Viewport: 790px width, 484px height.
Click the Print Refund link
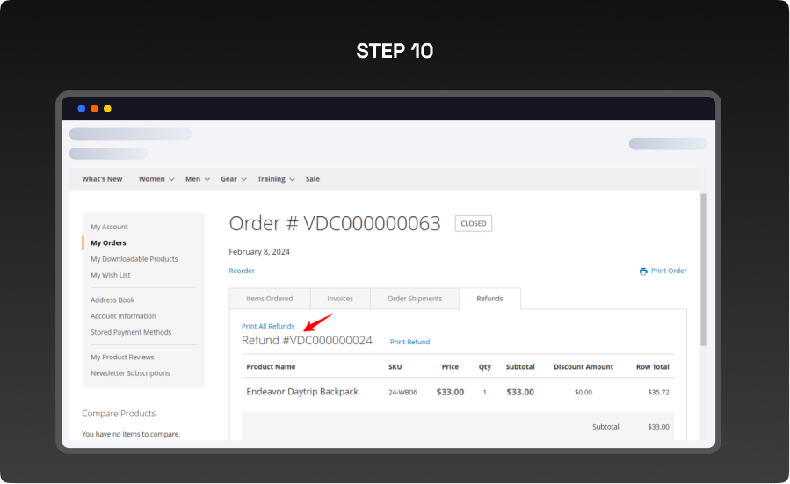[409, 342]
